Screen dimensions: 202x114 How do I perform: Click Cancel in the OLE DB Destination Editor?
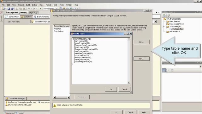coord(130,112)
